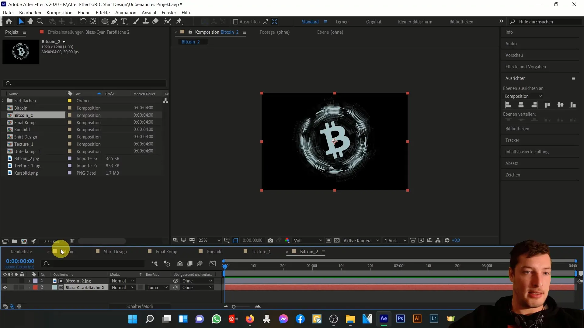Expand the Bitcoin_2.jpg layer properties
The height and width of the screenshot is (328, 584).
29,281
